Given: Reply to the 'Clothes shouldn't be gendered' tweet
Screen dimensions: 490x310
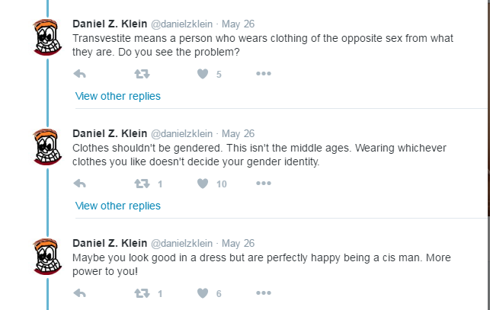Looking at the screenshot, I should pyautogui.click(x=80, y=184).
